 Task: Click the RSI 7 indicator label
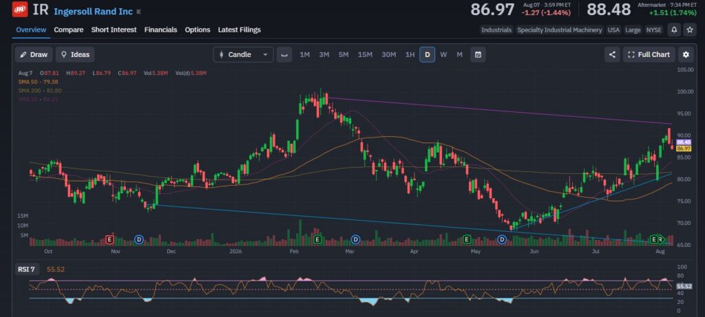27,270
